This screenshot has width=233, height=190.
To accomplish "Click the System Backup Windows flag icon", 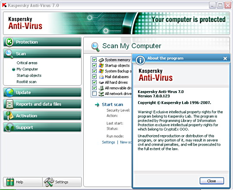I will pyautogui.click(x=101, y=71).
